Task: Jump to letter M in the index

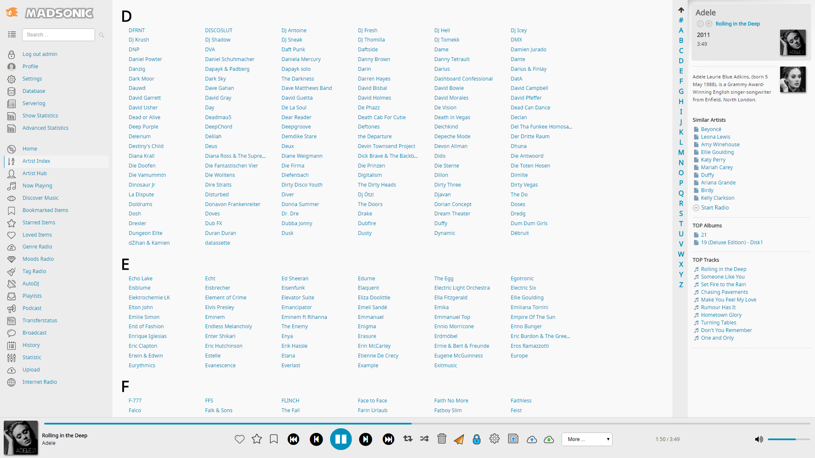Action: point(681,153)
